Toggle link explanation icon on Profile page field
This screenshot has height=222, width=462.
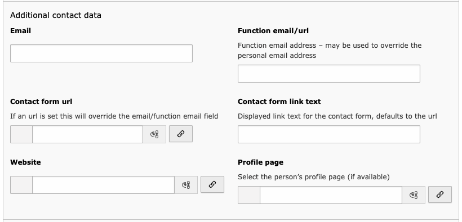(x=414, y=195)
